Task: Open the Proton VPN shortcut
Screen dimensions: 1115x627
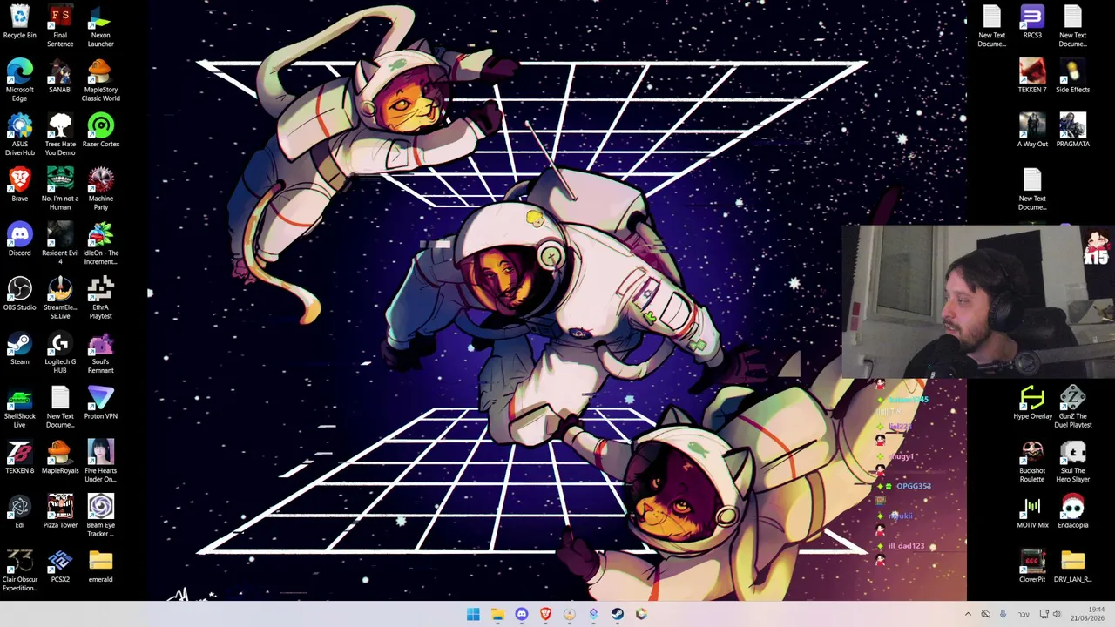Action: [x=100, y=403]
